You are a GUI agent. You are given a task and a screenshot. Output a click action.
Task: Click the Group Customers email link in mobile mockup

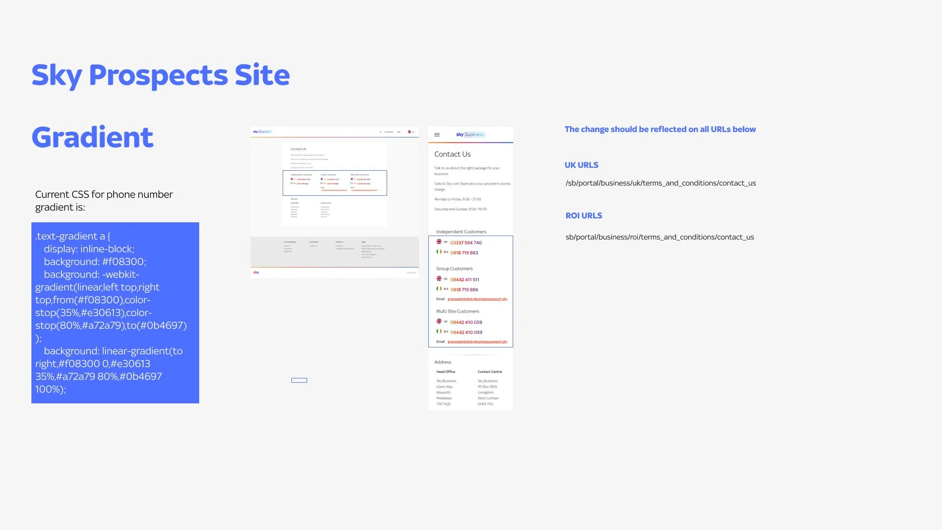point(477,299)
